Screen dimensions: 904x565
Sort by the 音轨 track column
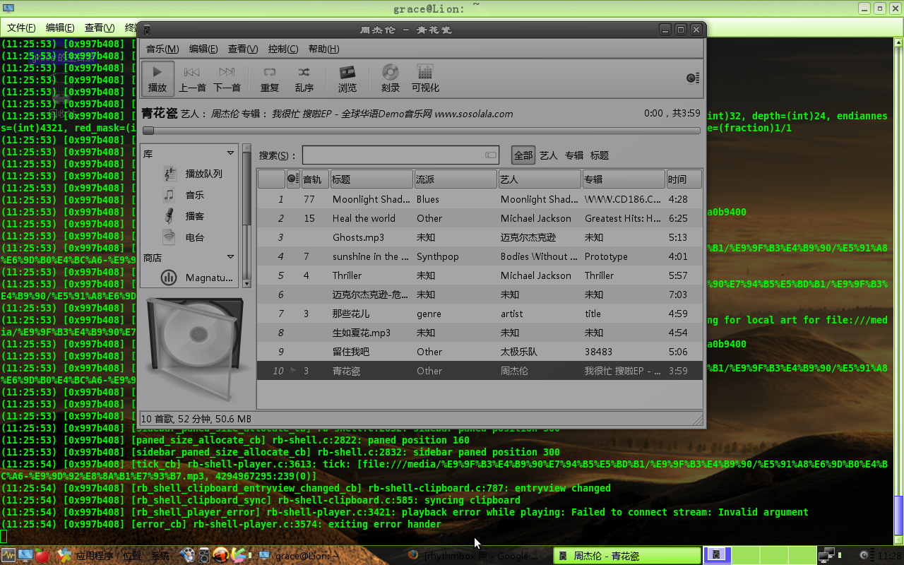pyautogui.click(x=315, y=179)
